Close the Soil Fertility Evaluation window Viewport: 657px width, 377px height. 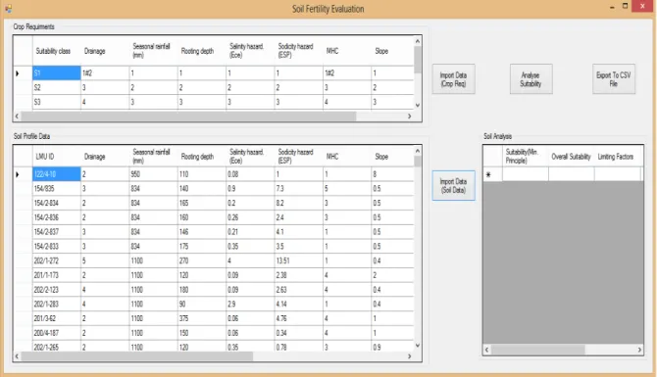pyautogui.click(x=642, y=6)
